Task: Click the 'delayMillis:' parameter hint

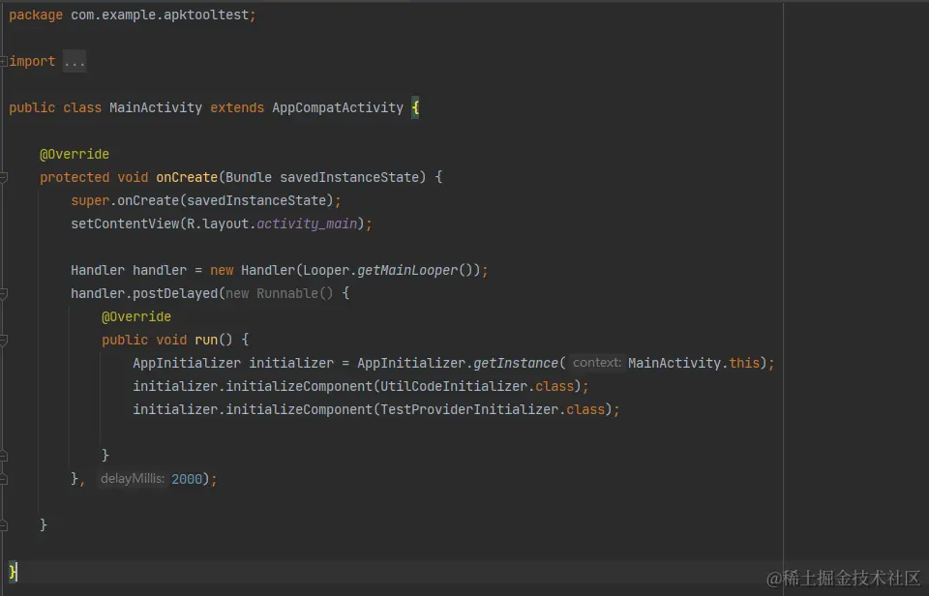Action: click(x=133, y=479)
